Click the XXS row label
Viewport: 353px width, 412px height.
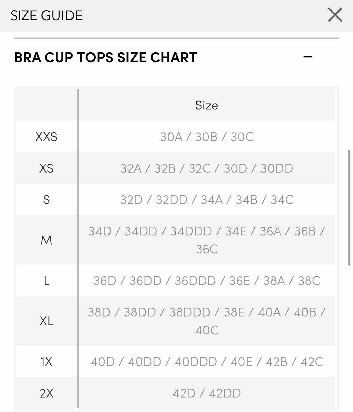tap(46, 137)
